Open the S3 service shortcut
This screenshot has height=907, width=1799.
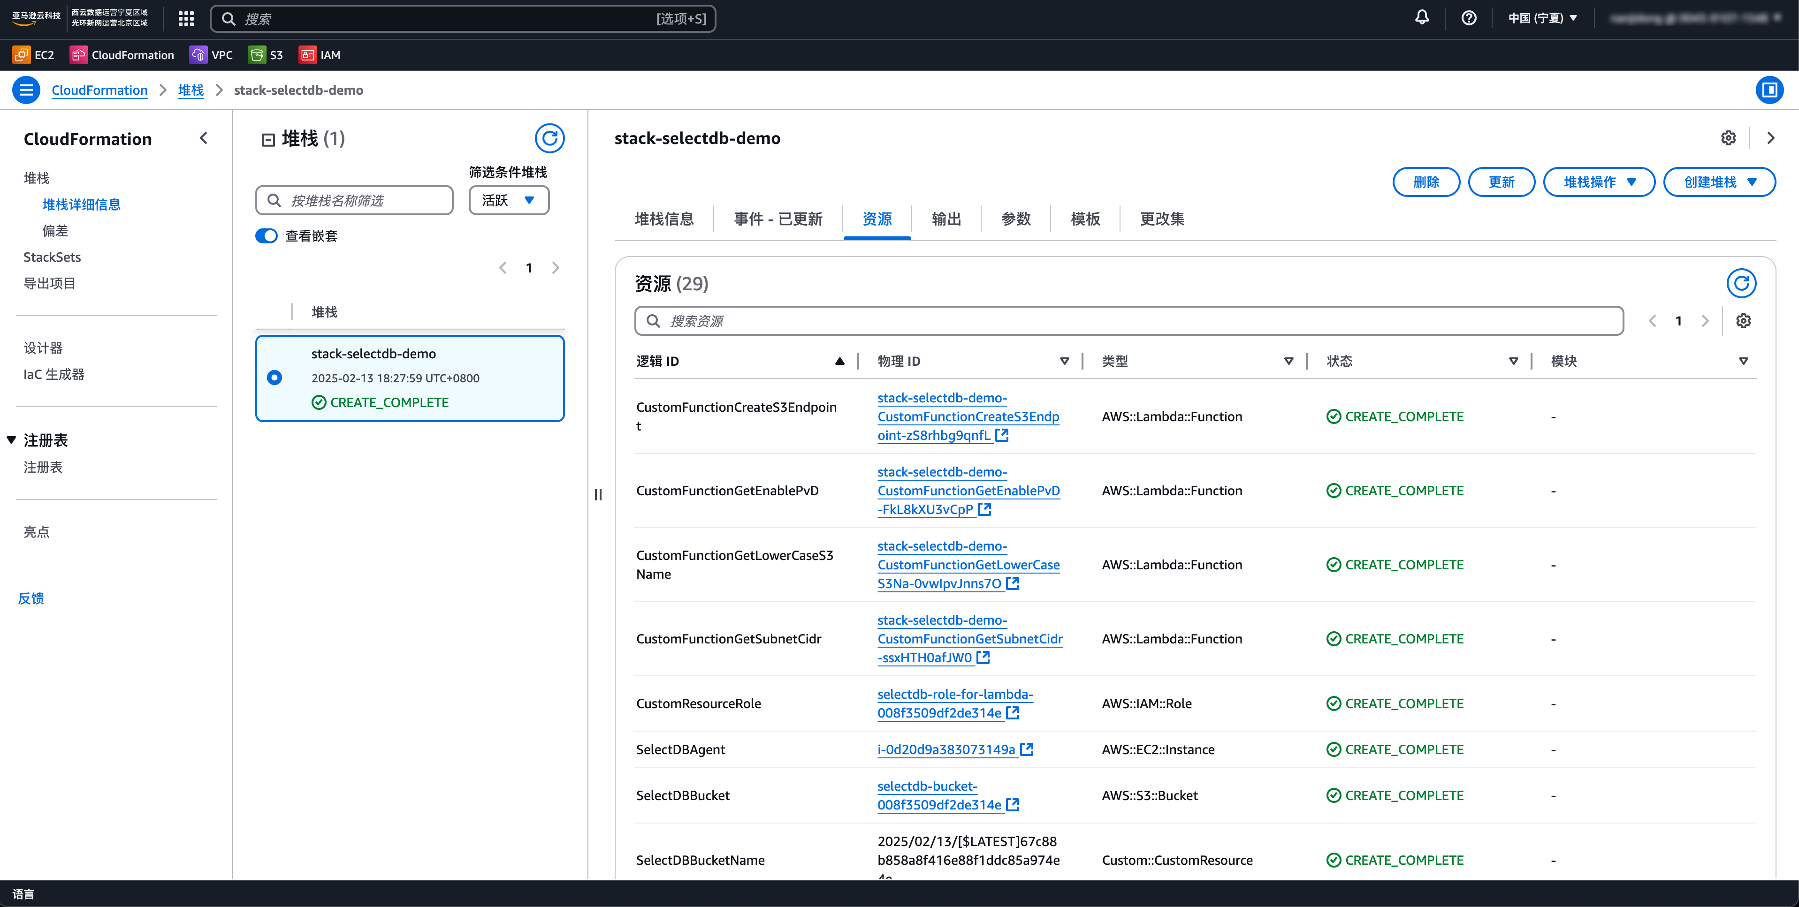click(266, 55)
